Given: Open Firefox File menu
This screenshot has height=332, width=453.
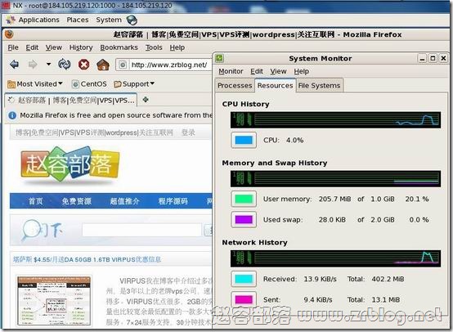Looking at the screenshot, I should pos(13,47).
